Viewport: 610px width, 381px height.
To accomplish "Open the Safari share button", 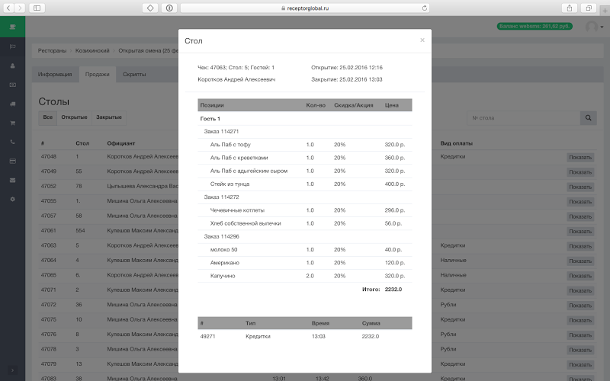I will (x=570, y=8).
